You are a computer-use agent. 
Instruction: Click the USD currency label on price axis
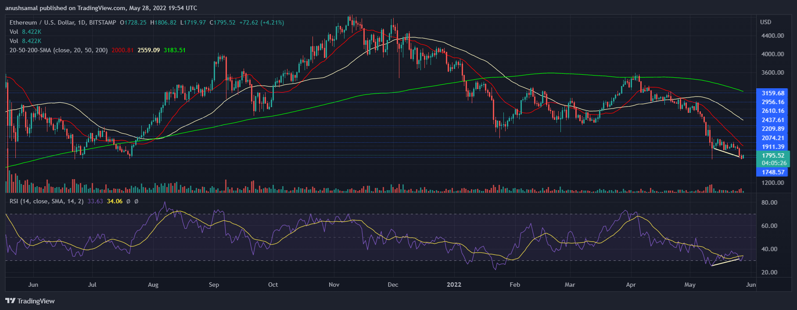[x=766, y=22]
